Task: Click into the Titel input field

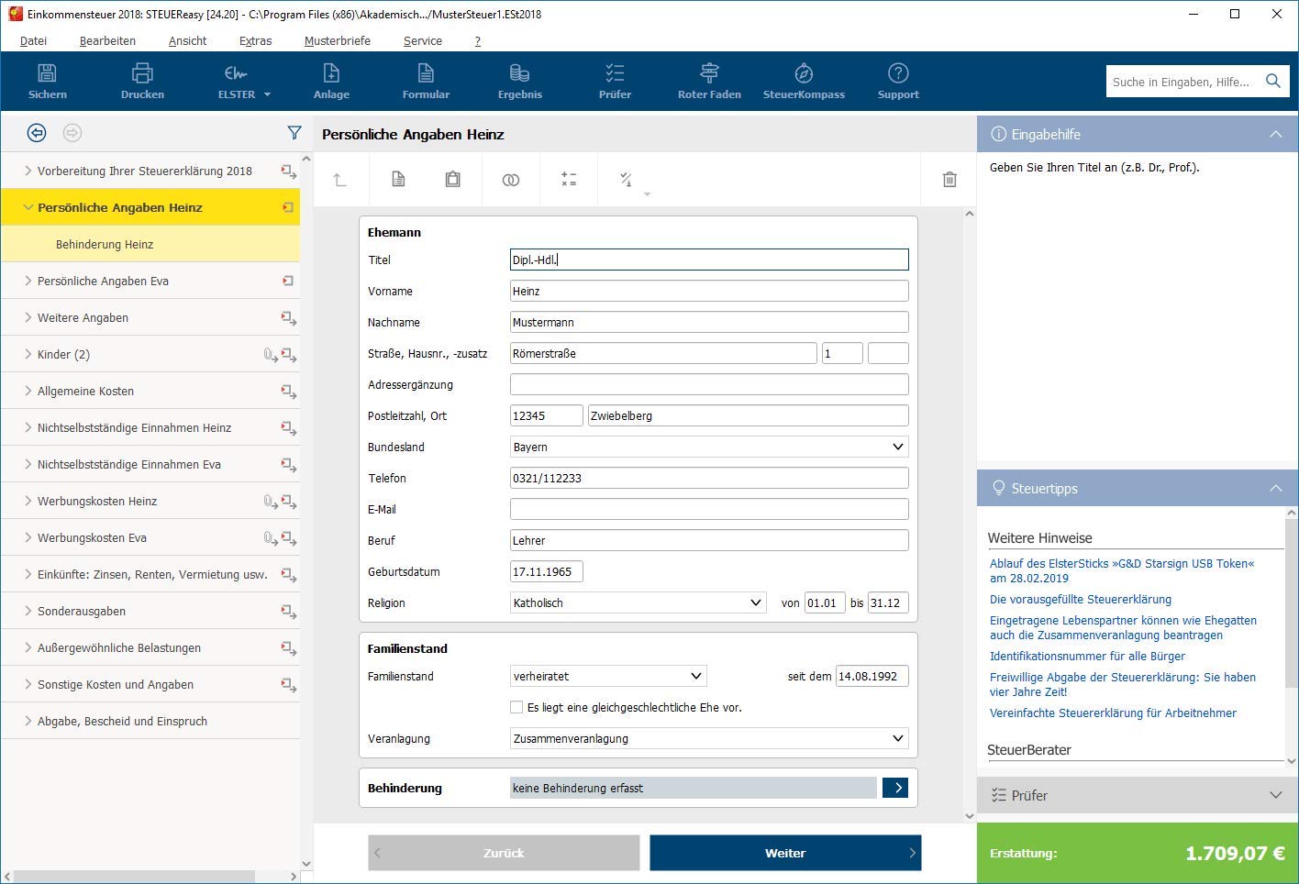Action: pyautogui.click(x=709, y=260)
